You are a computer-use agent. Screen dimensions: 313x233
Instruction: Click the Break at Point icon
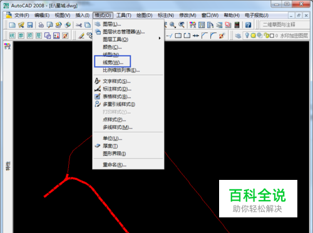coord(178,36)
